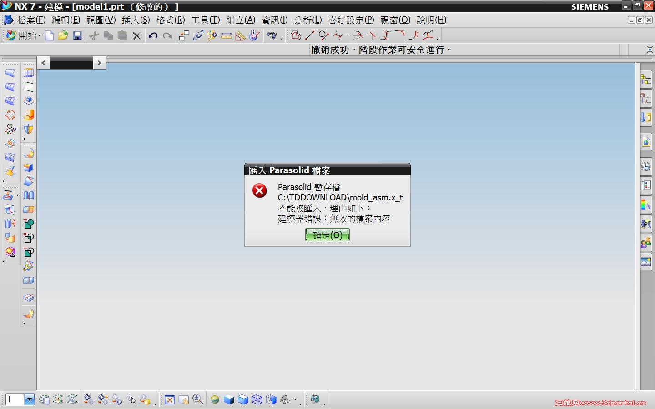Select the wireframe cube display icon

[257, 399]
